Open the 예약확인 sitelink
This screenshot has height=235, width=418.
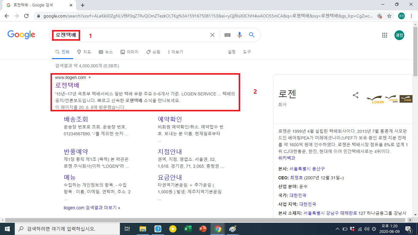point(170,119)
